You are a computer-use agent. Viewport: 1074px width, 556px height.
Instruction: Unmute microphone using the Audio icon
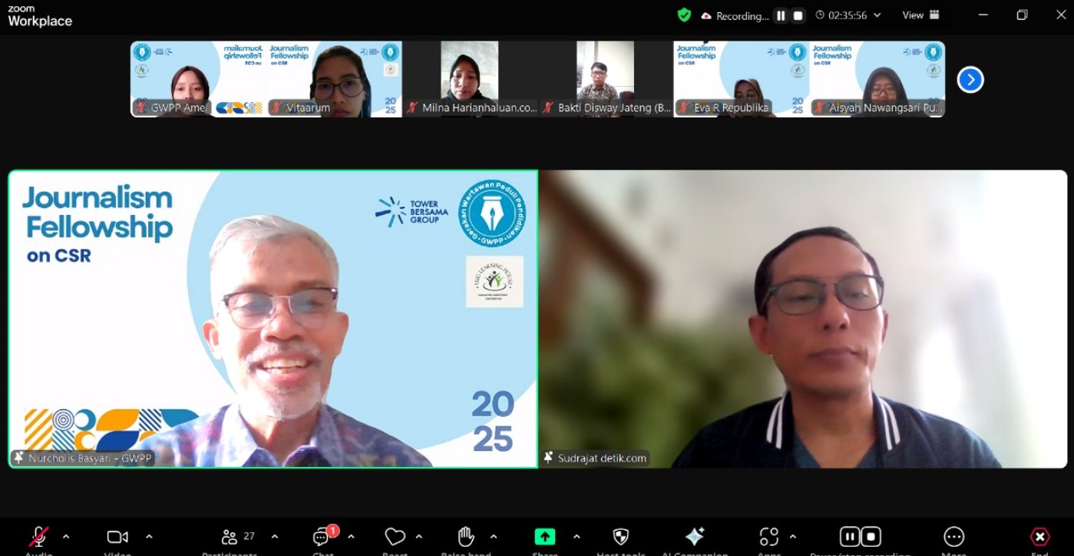(x=39, y=537)
